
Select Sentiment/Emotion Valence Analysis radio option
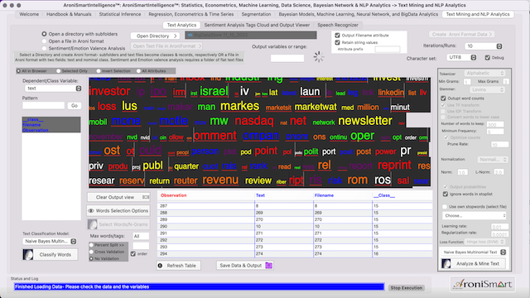pos(44,48)
